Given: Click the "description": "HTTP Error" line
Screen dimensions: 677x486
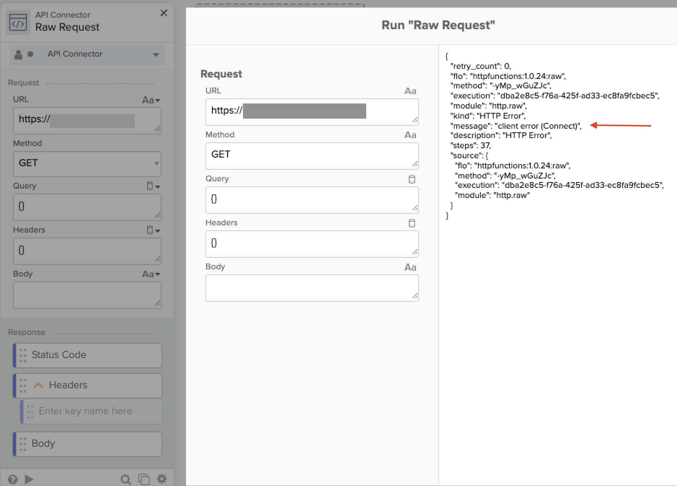Looking at the screenshot, I should coord(501,135).
